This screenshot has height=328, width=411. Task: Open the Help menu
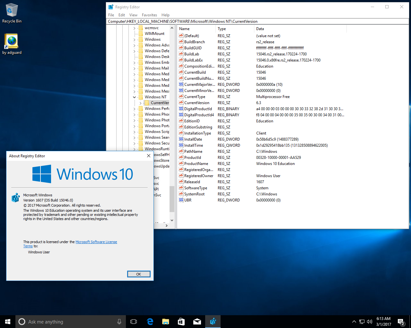tap(165, 15)
